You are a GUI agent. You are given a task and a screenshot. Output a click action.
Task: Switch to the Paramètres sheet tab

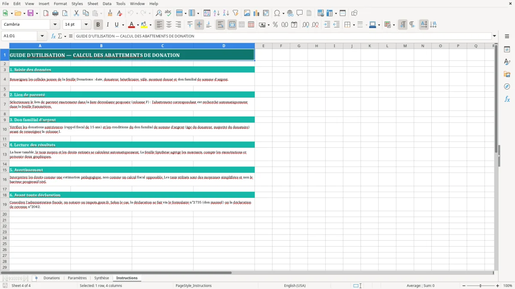pyautogui.click(x=77, y=278)
